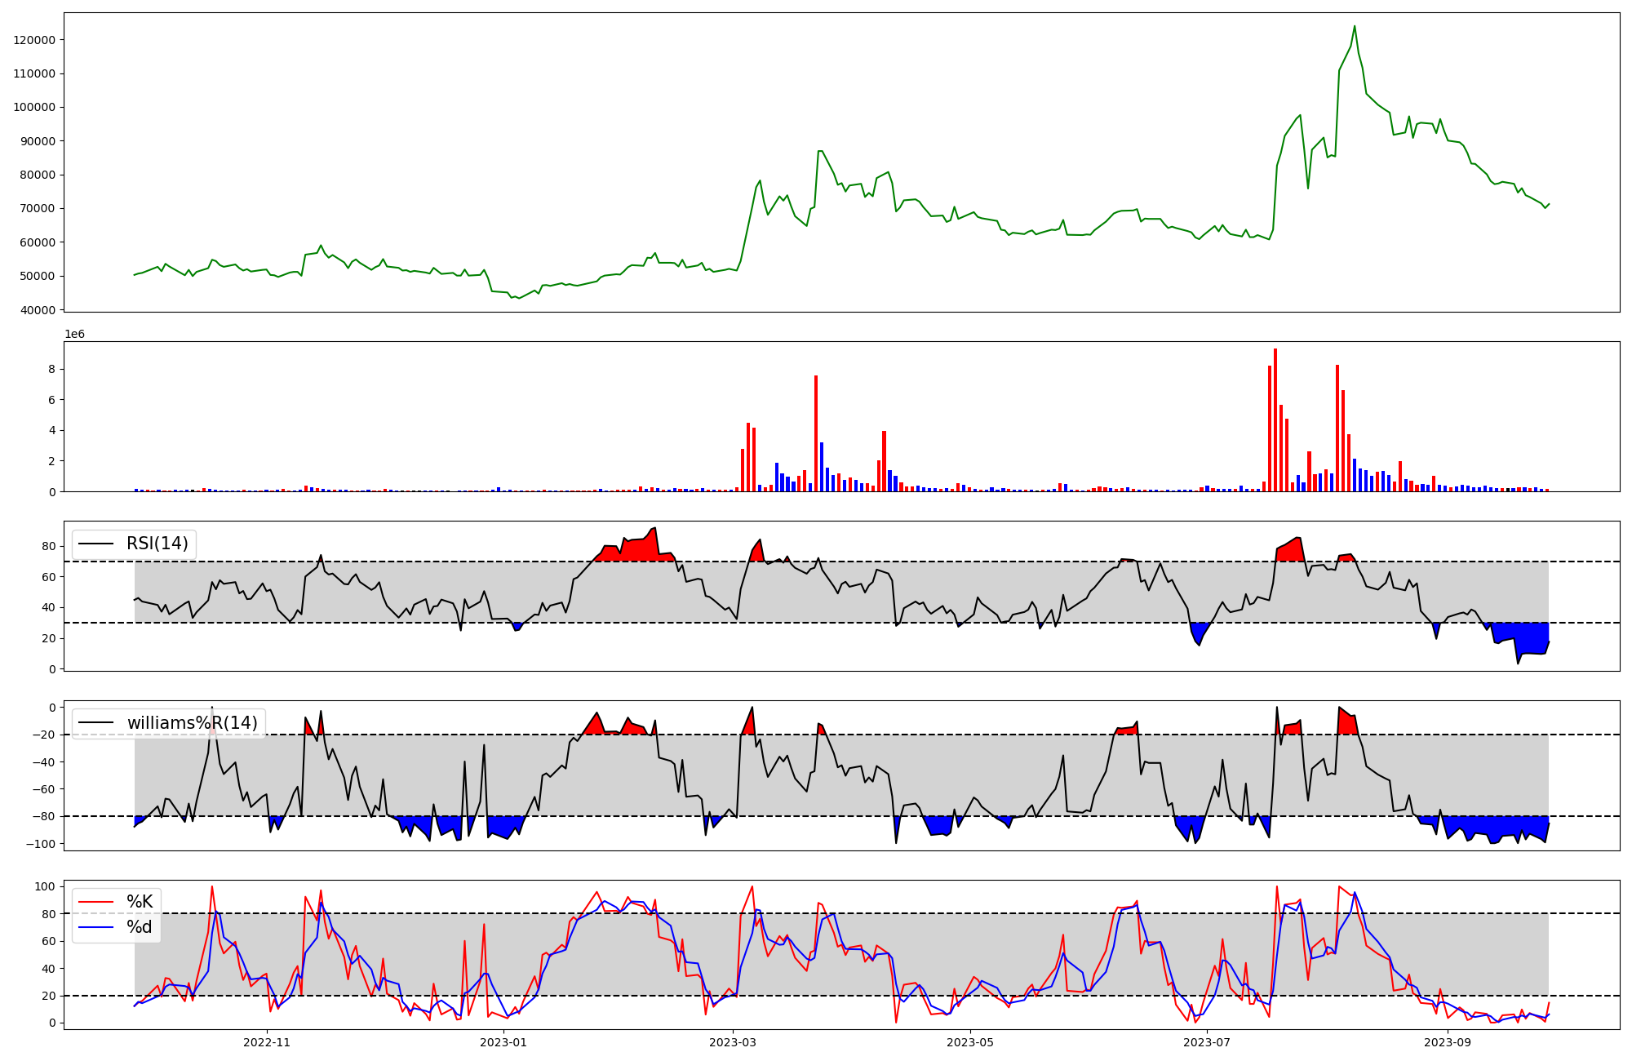Click the tallest blue volume bar

coord(822,467)
